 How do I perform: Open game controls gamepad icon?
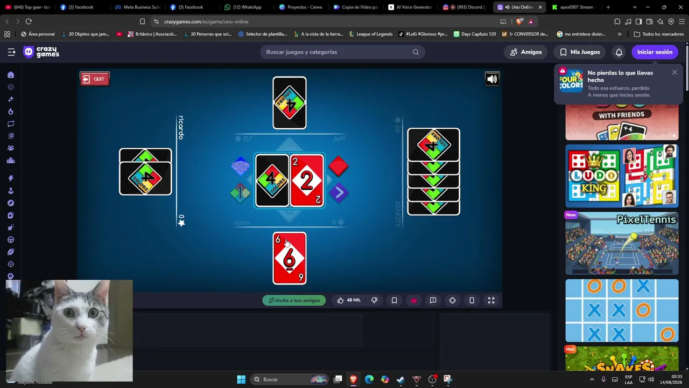(452, 300)
